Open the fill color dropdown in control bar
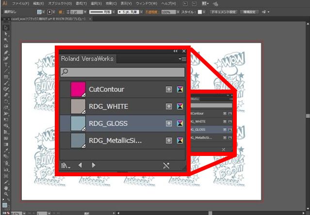Screen dimensions: 310x215 click(43, 12)
